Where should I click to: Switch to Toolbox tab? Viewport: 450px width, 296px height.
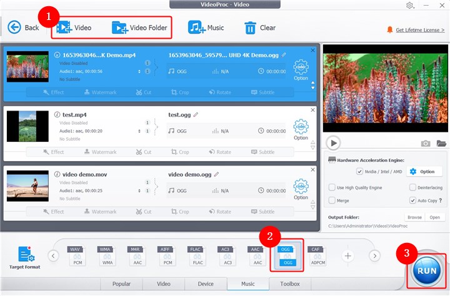290,284
